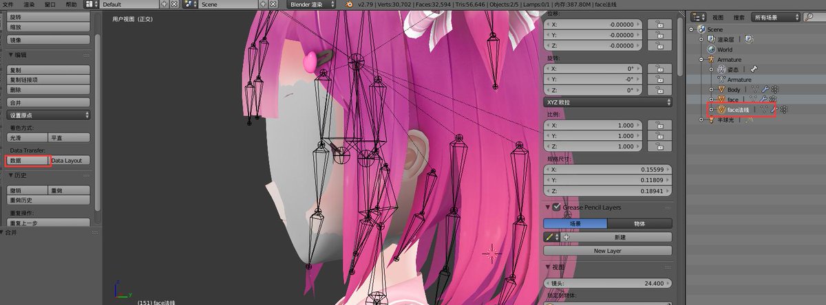Screen dimensions: 826x305
Task: Open the 渲染 menu in top bar
Action: (x=28, y=4)
